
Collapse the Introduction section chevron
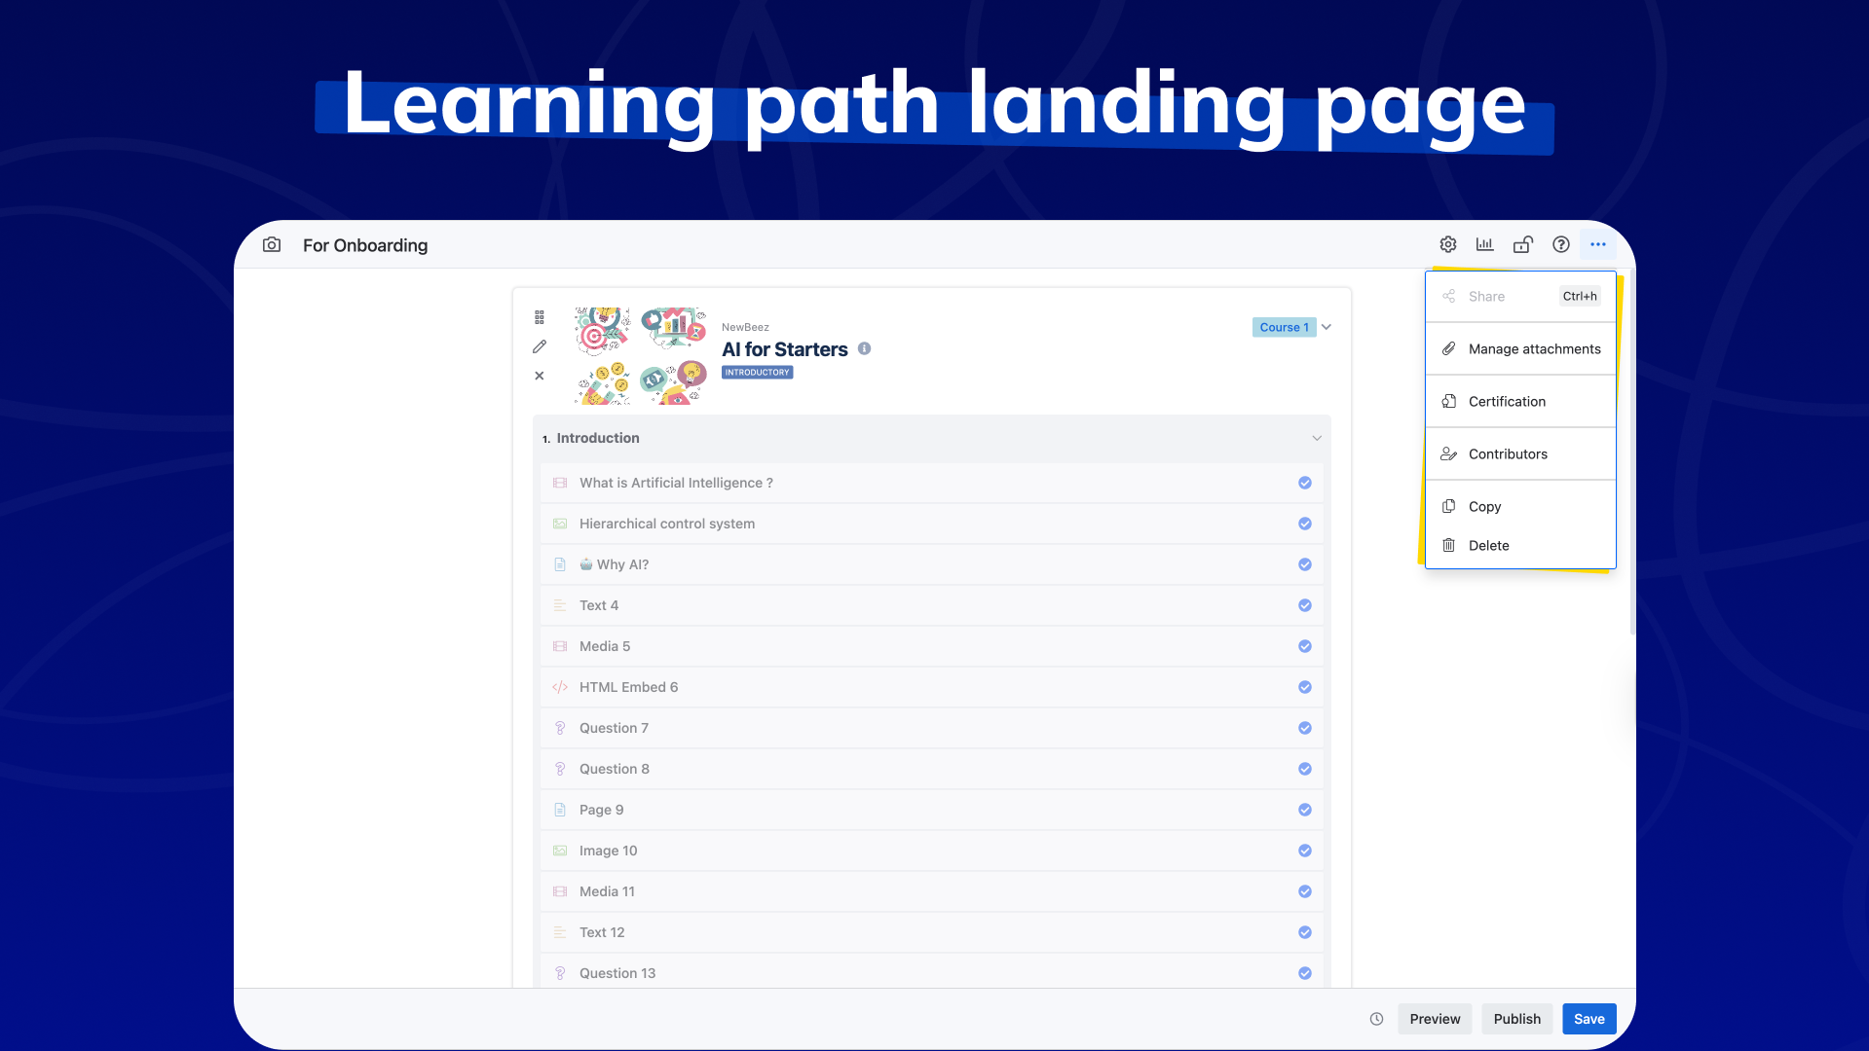pyautogui.click(x=1317, y=438)
